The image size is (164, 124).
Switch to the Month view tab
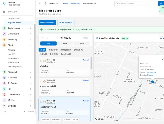point(82,43)
